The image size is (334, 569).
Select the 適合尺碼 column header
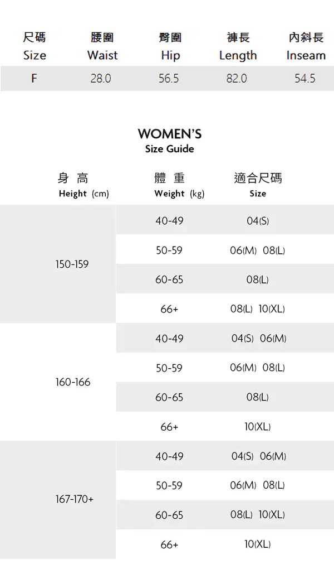[x=258, y=186]
